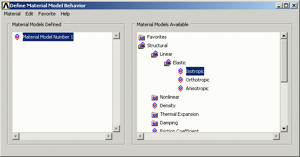Click the Defined panel scroll down arrow
Image resolution: width=300 pixels, height=157 pixels.
click(x=116, y=129)
